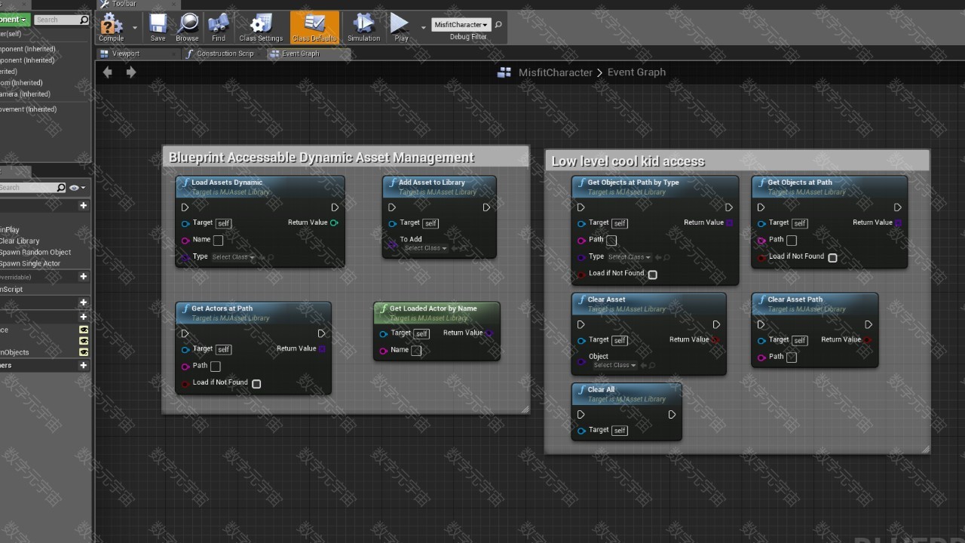Check Load if Not Found on Get Objects at Path by Type
Screen dimensions: 965x543
tap(653, 275)
